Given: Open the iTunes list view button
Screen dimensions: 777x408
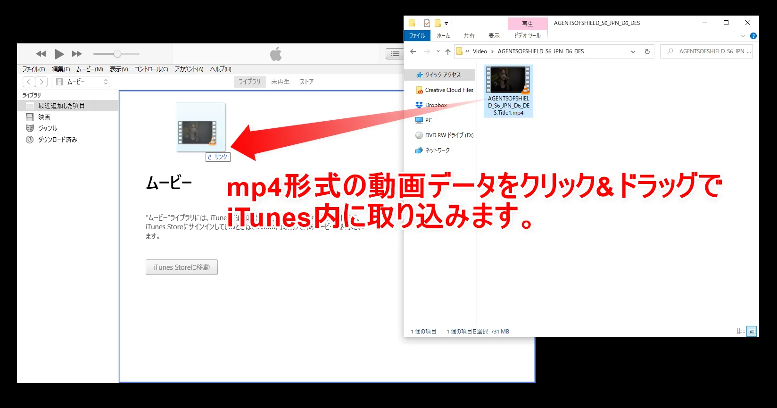Looking at the screenshot, I should click(395, 54).
